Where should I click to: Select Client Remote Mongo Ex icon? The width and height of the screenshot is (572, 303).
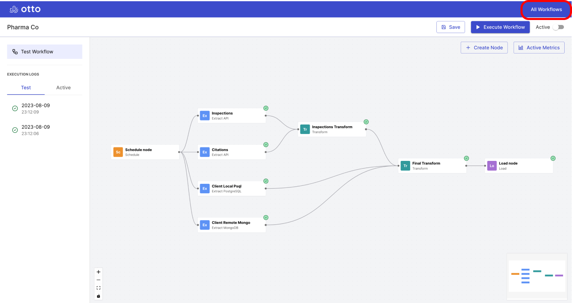point(205,225)
